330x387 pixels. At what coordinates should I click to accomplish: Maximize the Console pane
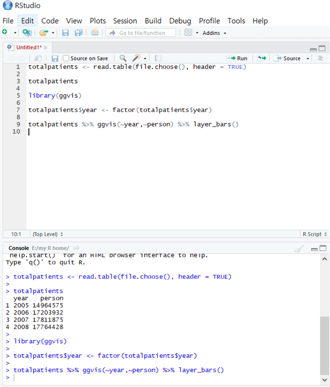point(322,248)
